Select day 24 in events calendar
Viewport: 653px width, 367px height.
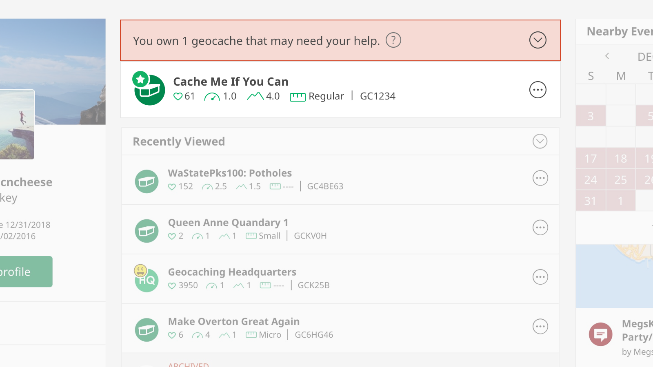(x=590, y=180)
